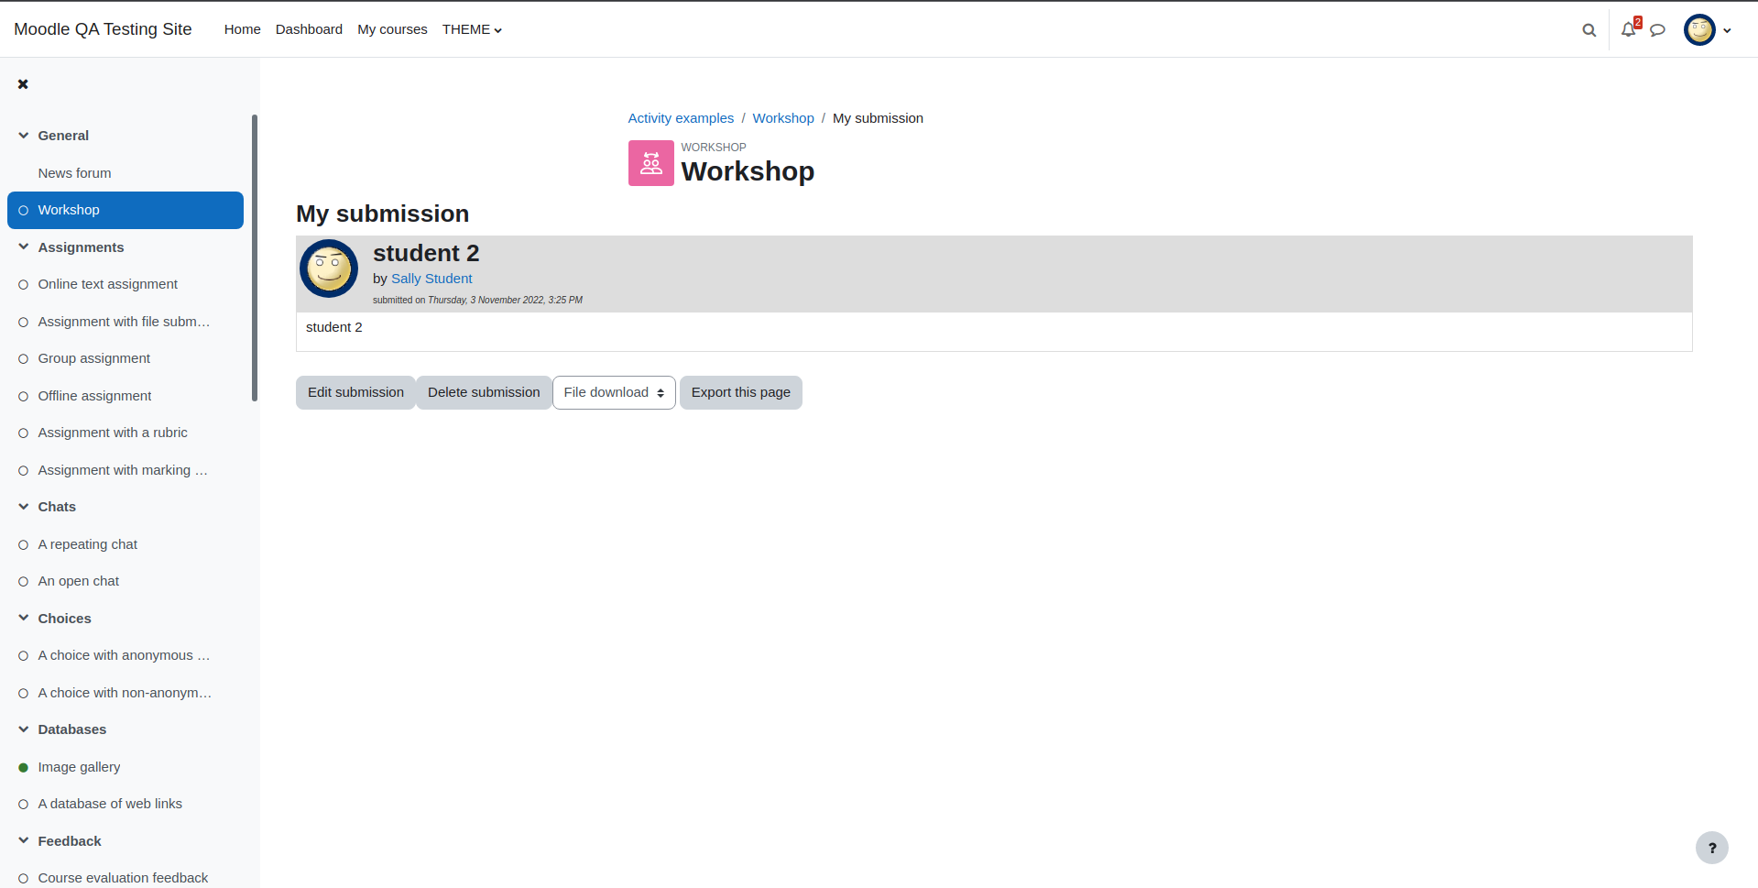
Task: Collapse the Feedback section chevron
Action: [24, 841]
